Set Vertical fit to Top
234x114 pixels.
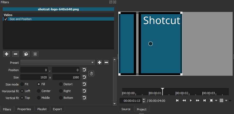22,98
